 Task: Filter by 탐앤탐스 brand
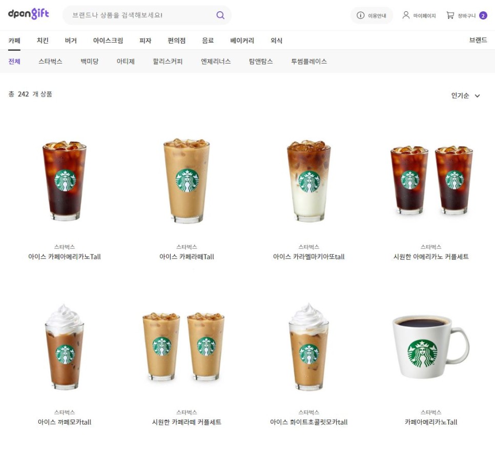tap(261, 62)
